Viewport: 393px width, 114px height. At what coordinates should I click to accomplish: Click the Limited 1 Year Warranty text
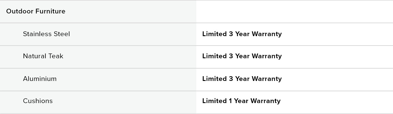point(241,101)
